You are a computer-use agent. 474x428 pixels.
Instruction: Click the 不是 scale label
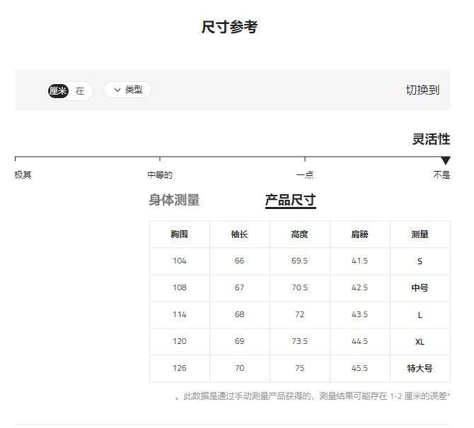pos(441,174)
